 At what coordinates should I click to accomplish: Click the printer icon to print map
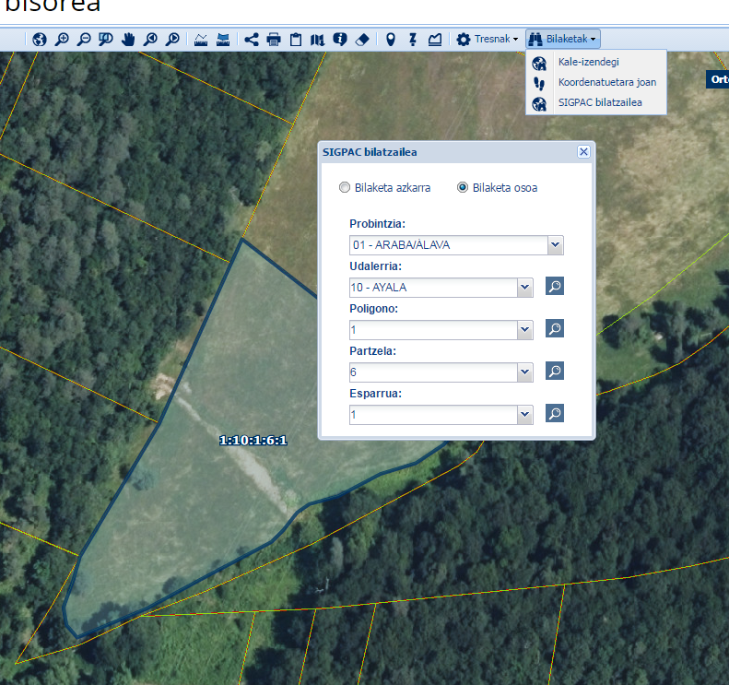pos(274,40)
